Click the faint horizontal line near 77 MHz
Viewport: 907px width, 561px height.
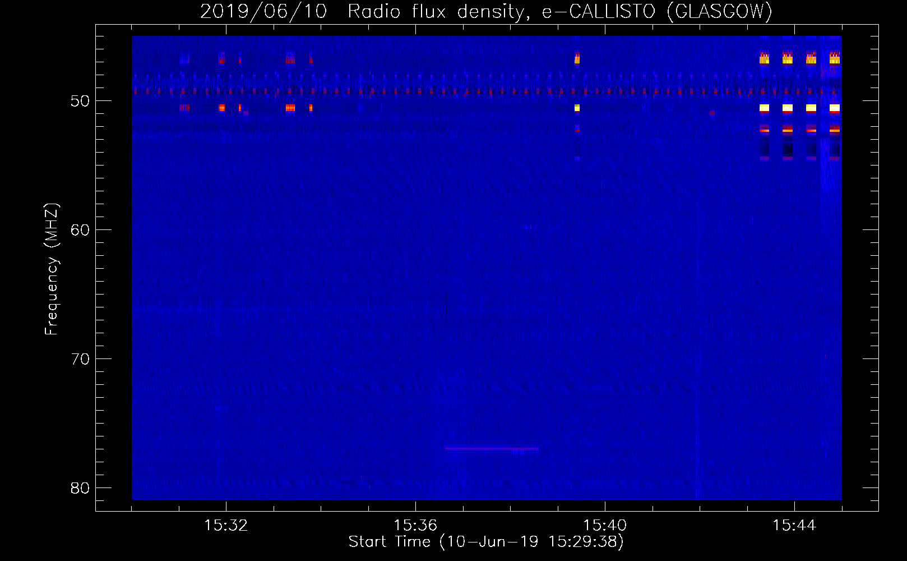[x=492, y=448]
